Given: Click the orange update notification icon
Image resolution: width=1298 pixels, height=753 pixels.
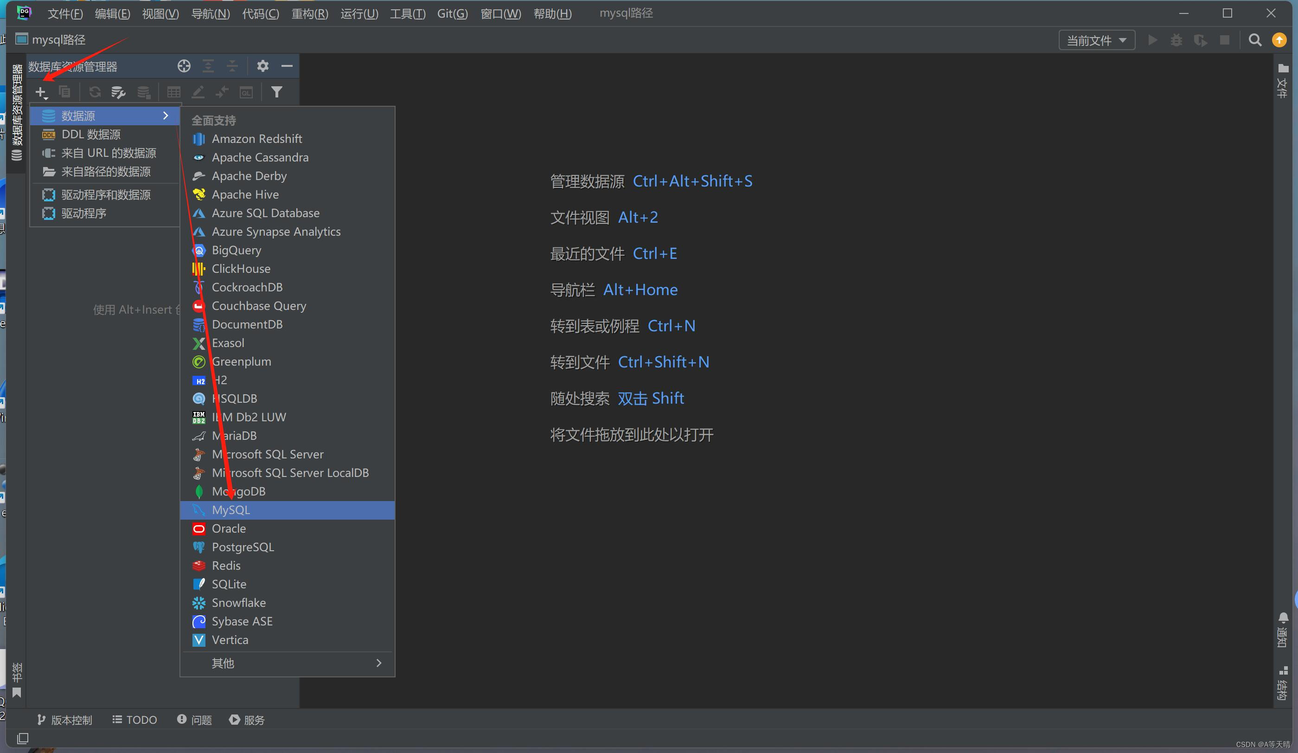Looking at the screenshot, I should pos(1279,40).
